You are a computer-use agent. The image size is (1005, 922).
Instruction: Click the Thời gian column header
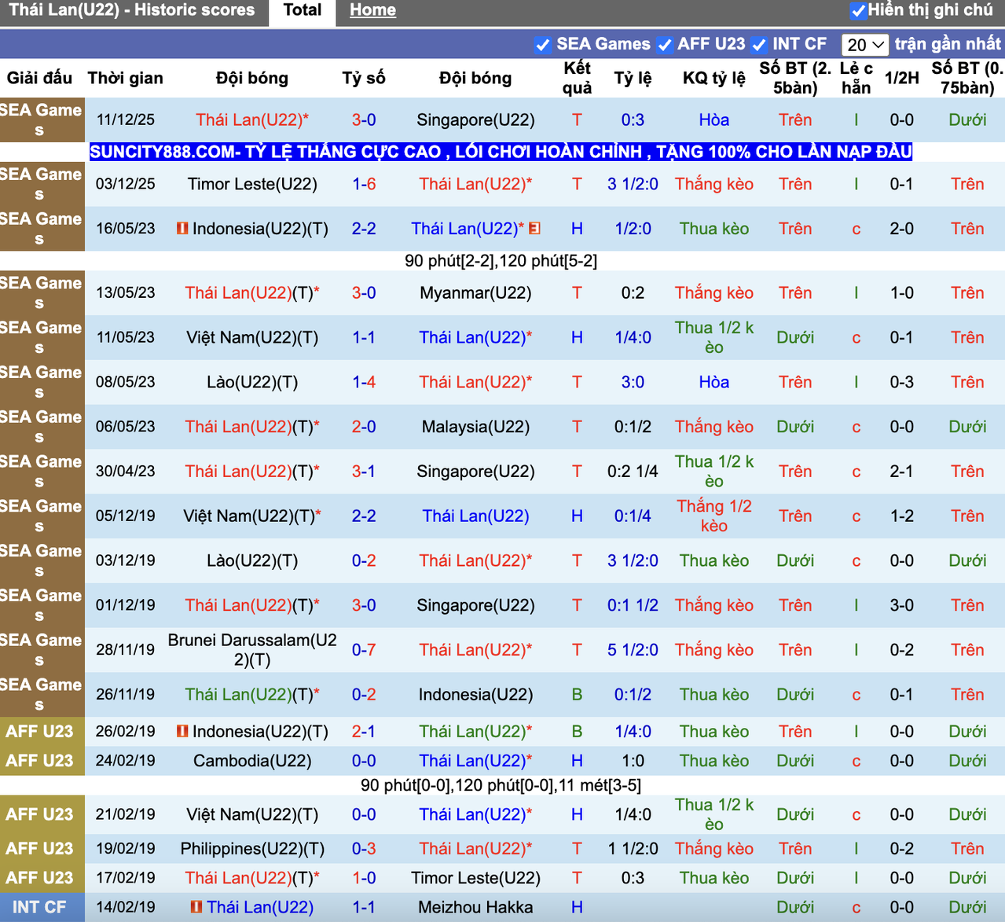[x=126, y=78]
